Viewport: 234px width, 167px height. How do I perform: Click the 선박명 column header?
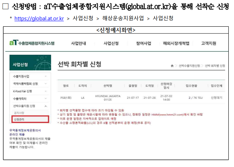pos(108,86)
